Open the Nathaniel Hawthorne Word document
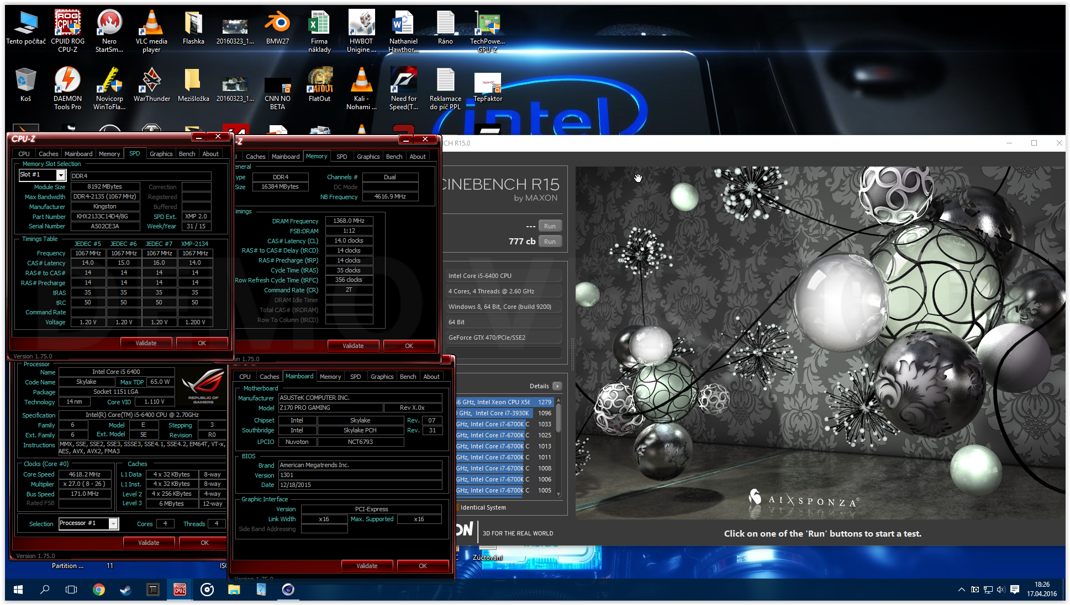 (x=403, y=31)
